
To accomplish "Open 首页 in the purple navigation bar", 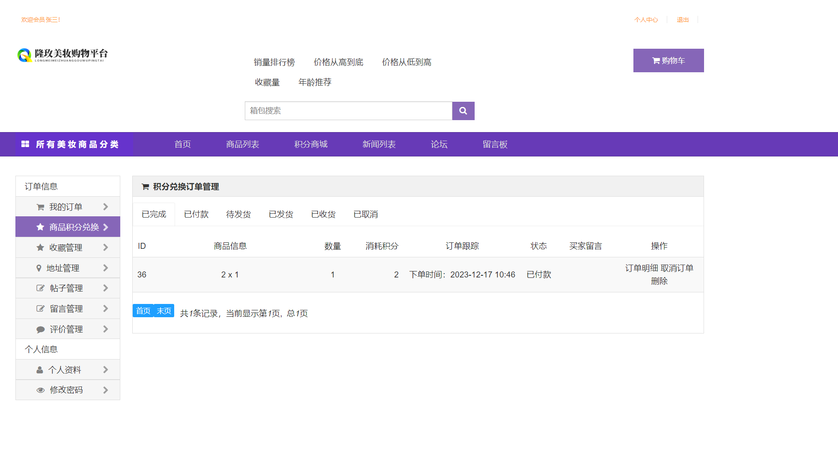I will click(183, 144).
